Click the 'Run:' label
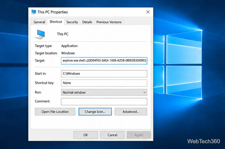Image resolution: width=225 pixels, height=149 pixels. coord(38,92)
